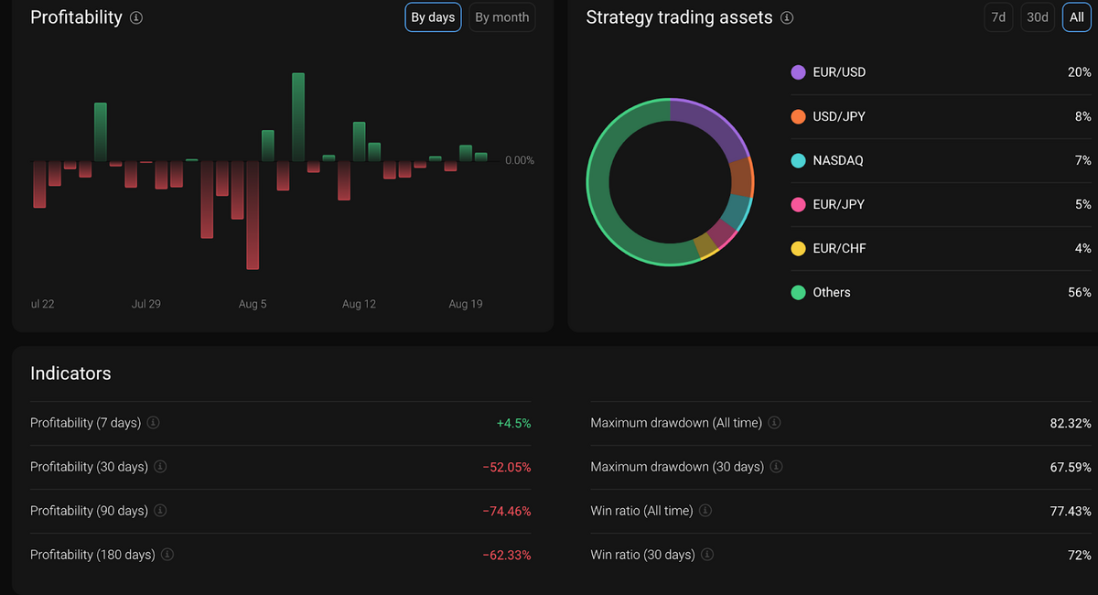Screen dimensions: 1098x595
Task: Click the 82.32% maximum drawdown value
Action: 1071,423
